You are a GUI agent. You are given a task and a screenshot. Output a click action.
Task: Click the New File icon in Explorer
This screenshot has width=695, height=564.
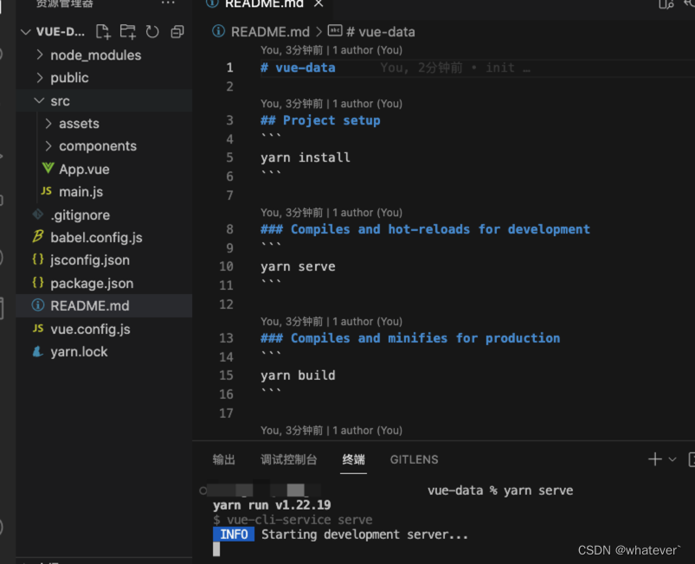103,31
